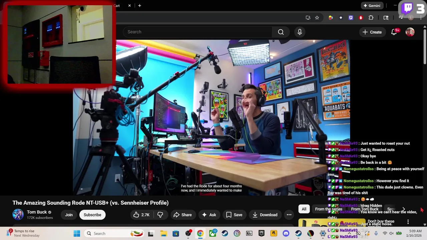Open Task View on the taskbar
Viewport: 427px width, 240px height.
click(151, 233)
